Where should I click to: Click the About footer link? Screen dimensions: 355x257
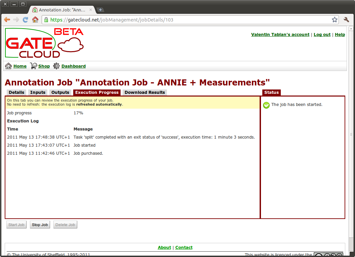(164, 248)
